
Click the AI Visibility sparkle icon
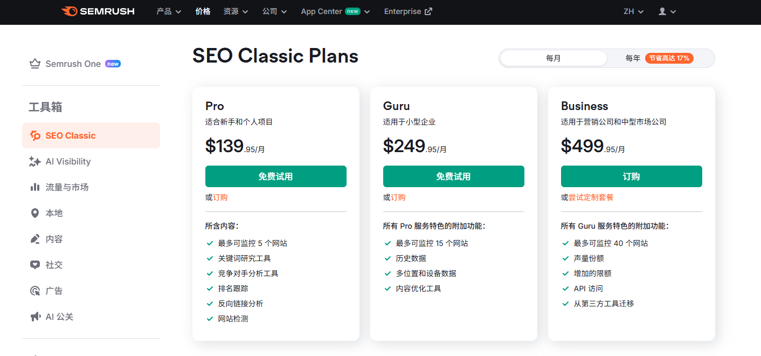(35, 161)
